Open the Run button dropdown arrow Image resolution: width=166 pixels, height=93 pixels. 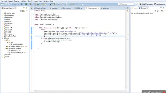(x=28, y=4)
